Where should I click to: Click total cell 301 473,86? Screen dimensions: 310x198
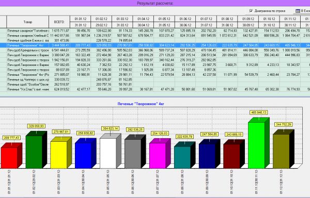click(59, 40)
